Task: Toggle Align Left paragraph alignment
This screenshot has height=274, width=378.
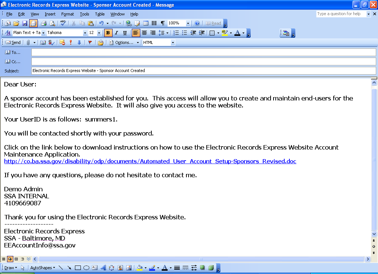Action: tap(136, 33)
